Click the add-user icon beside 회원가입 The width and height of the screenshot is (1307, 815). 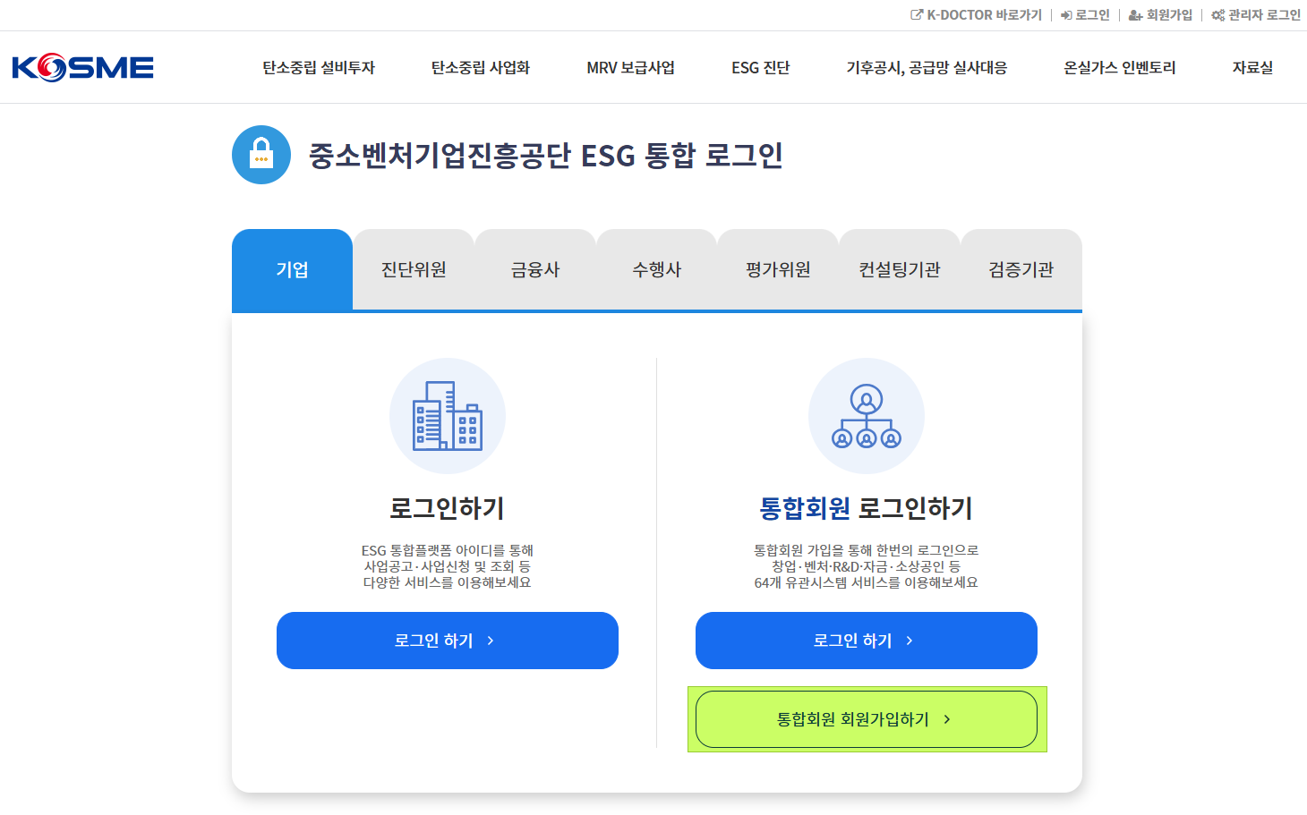pos(1135,15)
